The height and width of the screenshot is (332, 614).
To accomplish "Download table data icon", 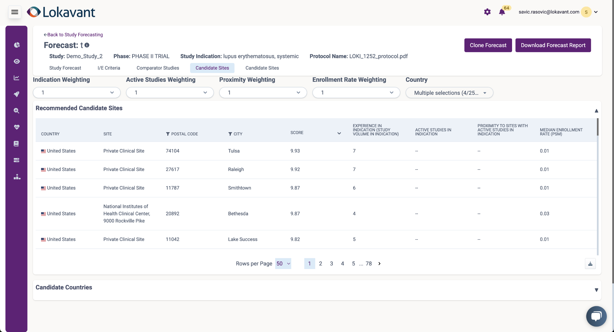I will click(590, 264).
